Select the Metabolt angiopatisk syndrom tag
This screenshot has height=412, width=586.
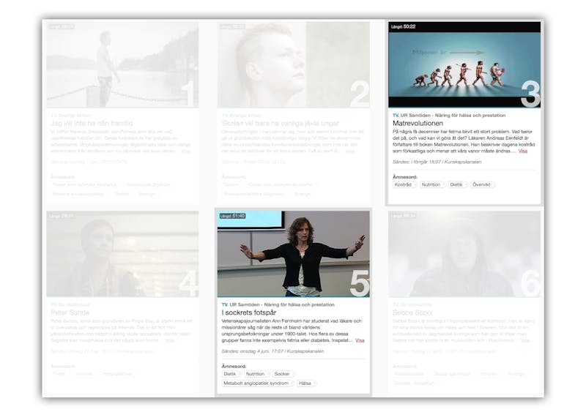pyautogui.click(x=257, y=383)
